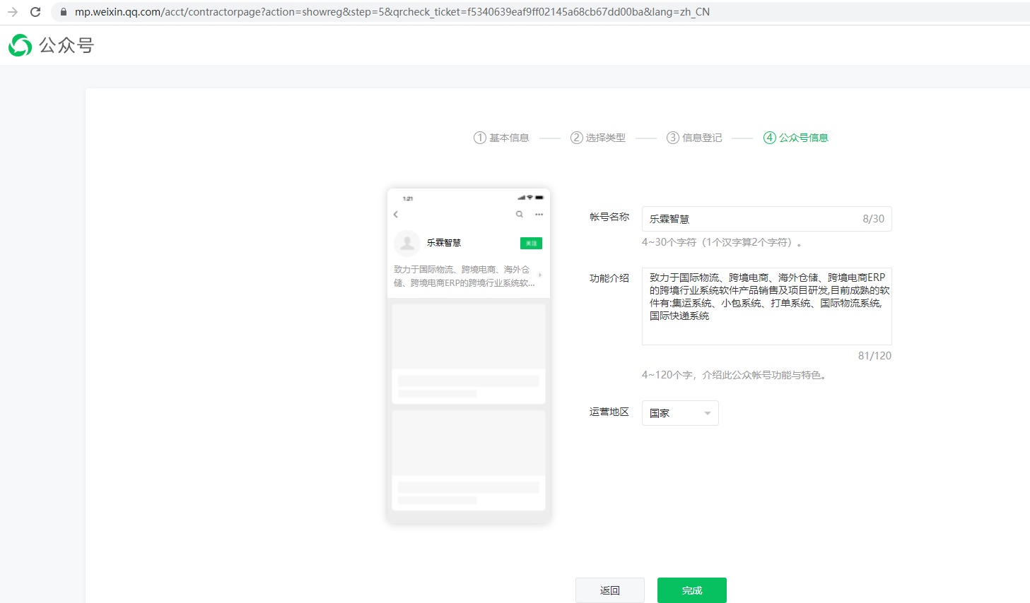Click the padlock icon in address bar
This screenshot has height=603, width=1030.
click(63, 12)
